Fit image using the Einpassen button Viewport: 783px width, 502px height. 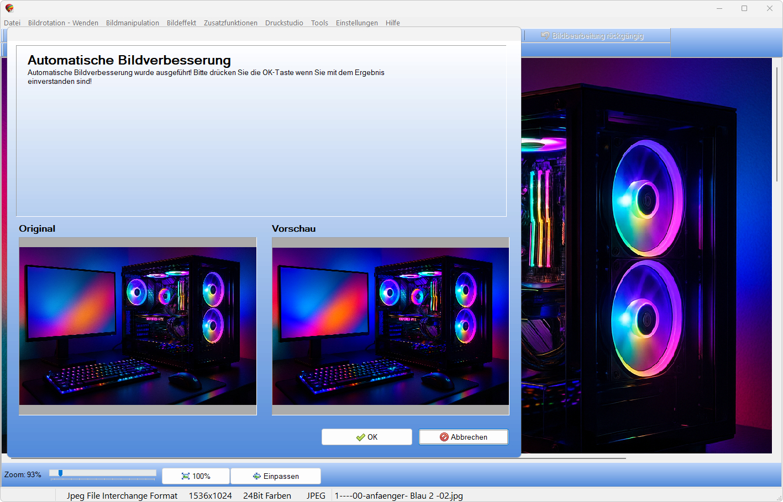[x=275, y=476]
